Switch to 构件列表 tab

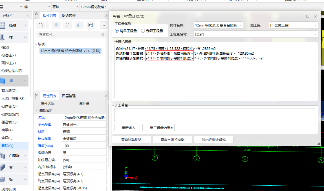pos(50,16)
